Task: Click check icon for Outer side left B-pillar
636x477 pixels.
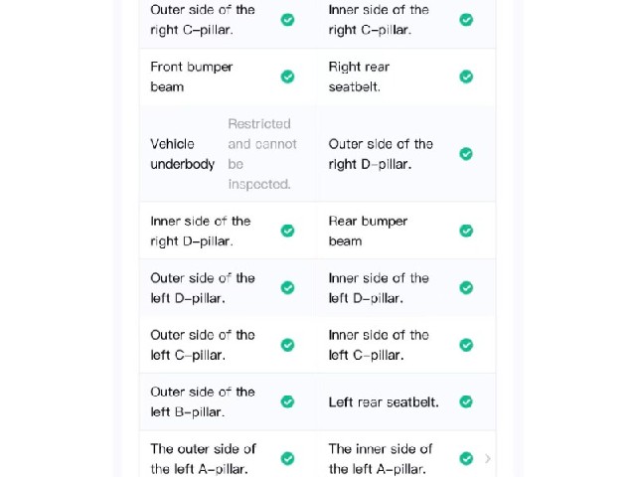Action: [x=287, y=401]
